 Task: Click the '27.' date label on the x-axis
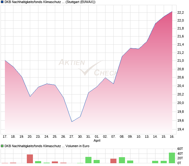pos(72,137)
